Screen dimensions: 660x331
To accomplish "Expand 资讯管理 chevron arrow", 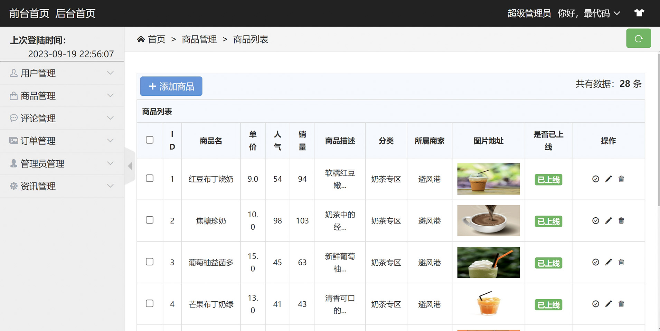I will click(x=110, y=186).
